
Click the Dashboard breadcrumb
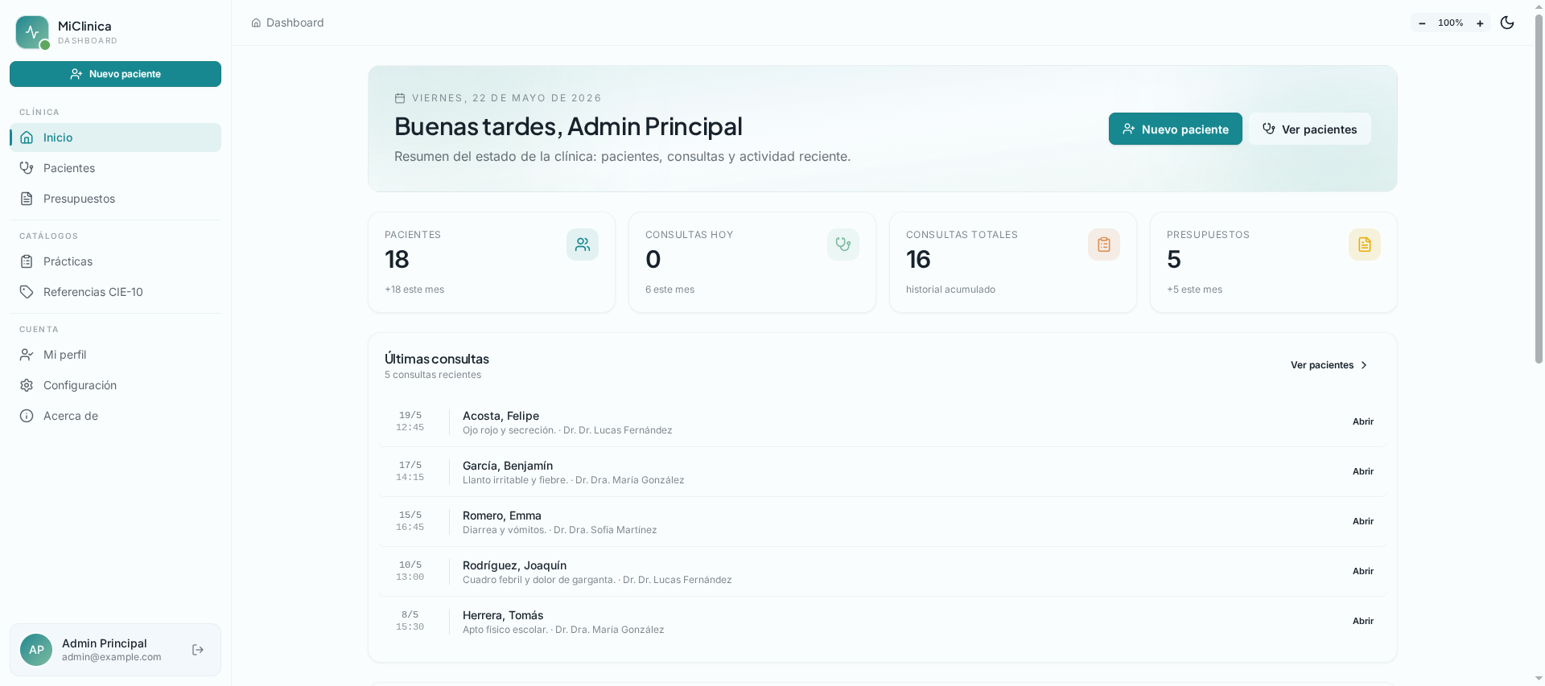click(287, 23)
